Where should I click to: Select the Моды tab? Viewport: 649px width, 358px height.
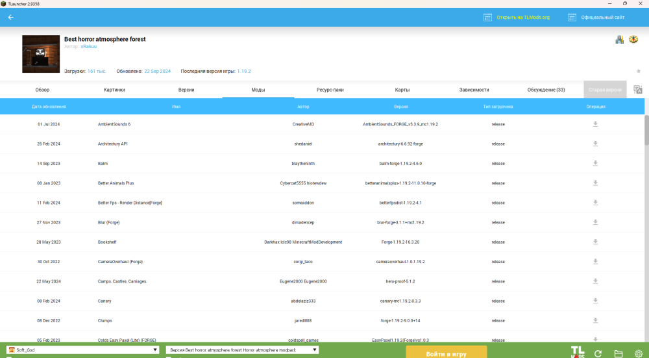[x=258, y=90]
